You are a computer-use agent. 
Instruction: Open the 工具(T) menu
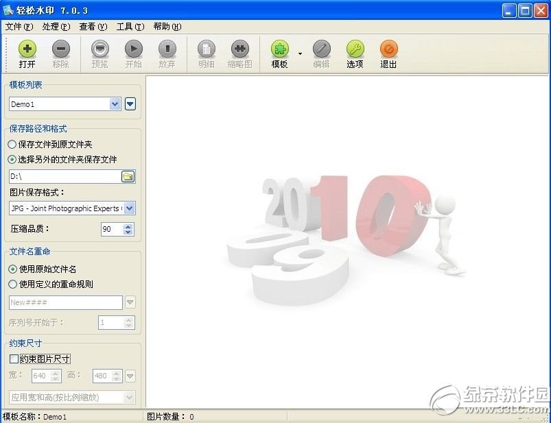point(130,27)
